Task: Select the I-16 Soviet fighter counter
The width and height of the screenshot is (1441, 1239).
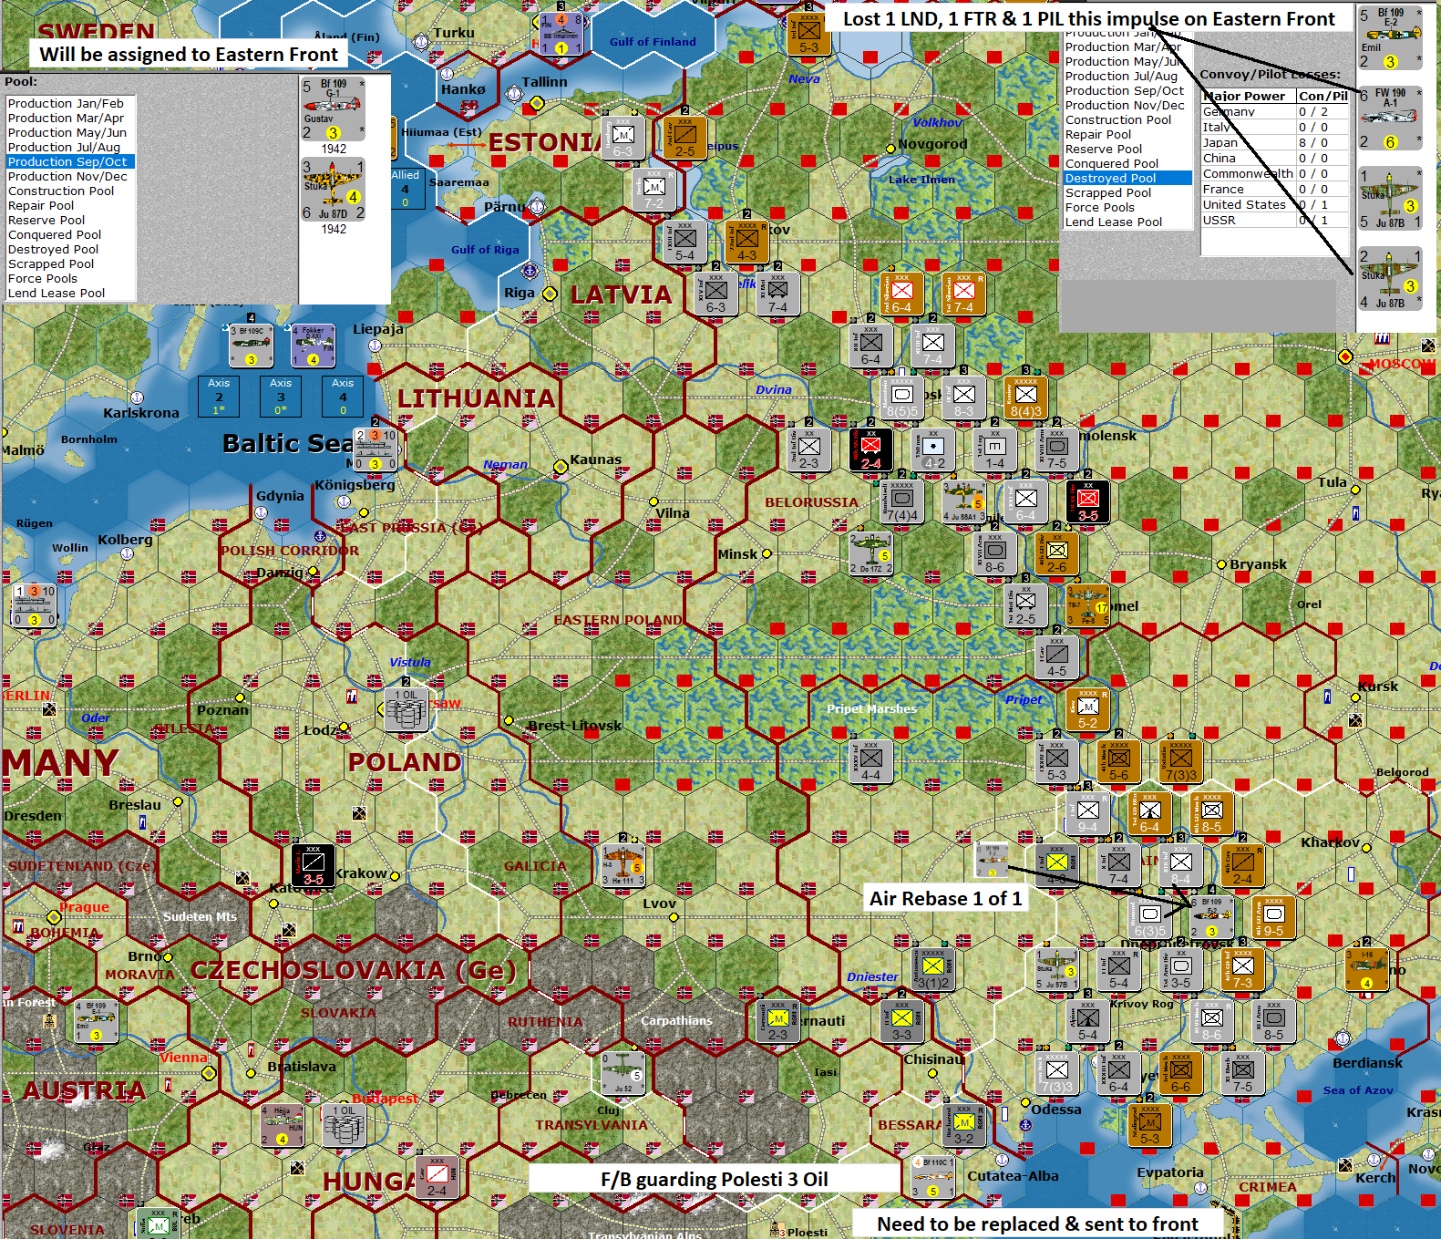Action: (x=1366, y=969)
